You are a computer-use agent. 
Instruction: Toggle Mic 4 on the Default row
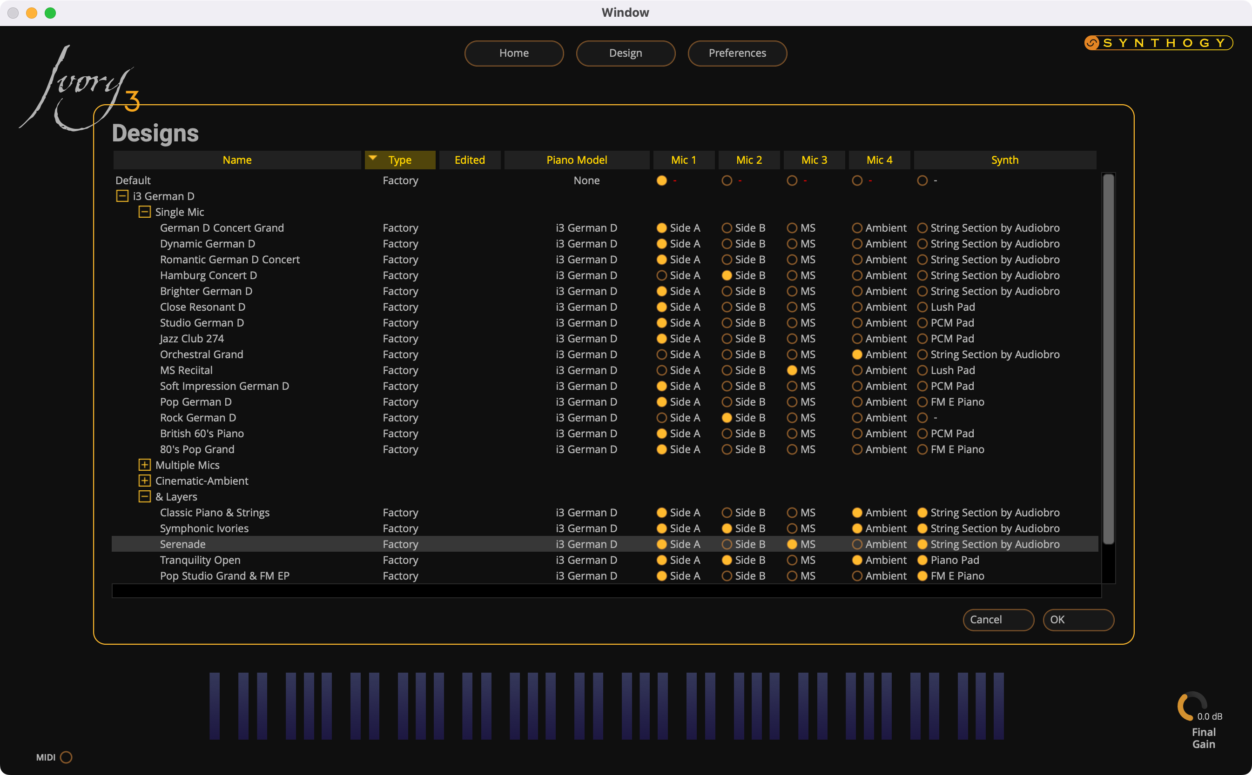pyautogui.click(x=857, y=180)
